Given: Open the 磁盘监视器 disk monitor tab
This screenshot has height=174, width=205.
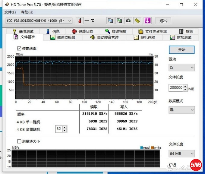Looking at the screenshot, I should (x=63, y=37).
